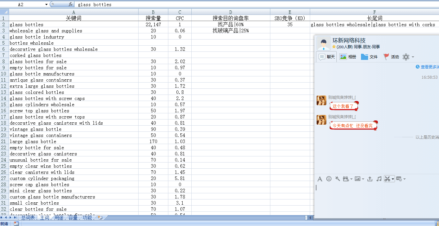
Task: Click the magic wand effects icon
Action: point(337,179)
